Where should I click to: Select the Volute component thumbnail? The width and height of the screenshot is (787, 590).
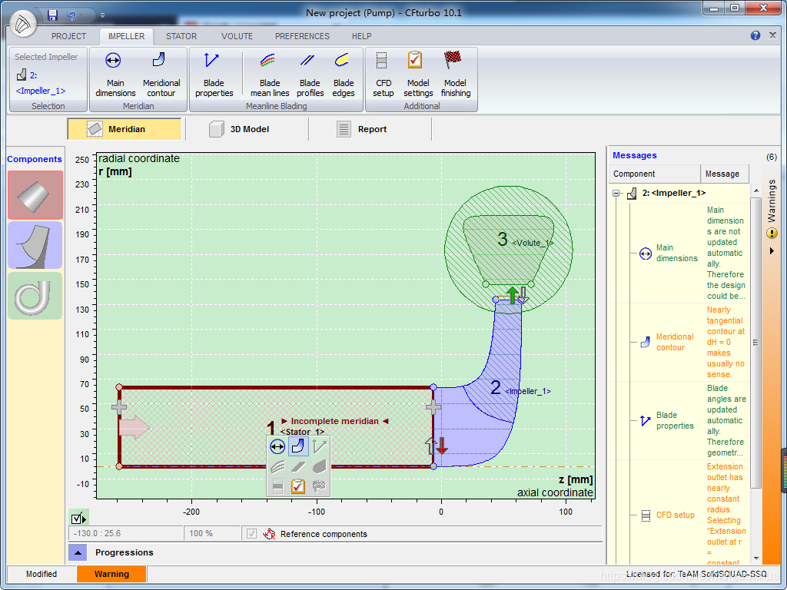[35, 296]
